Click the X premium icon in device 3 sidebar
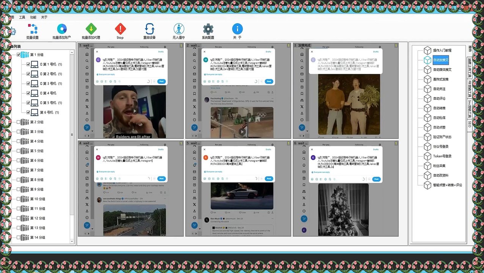This screenshot has height=273, width=484. [302, 107]
